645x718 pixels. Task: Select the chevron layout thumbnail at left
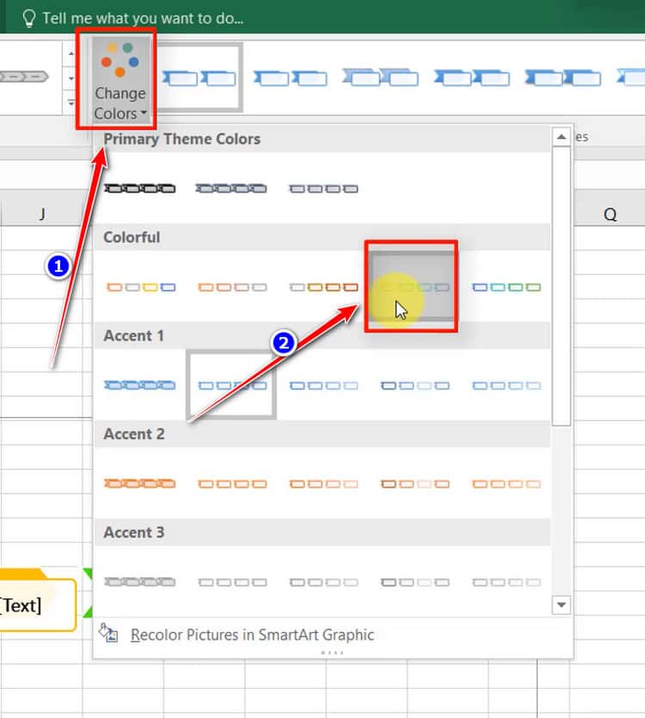pos(24,76)
